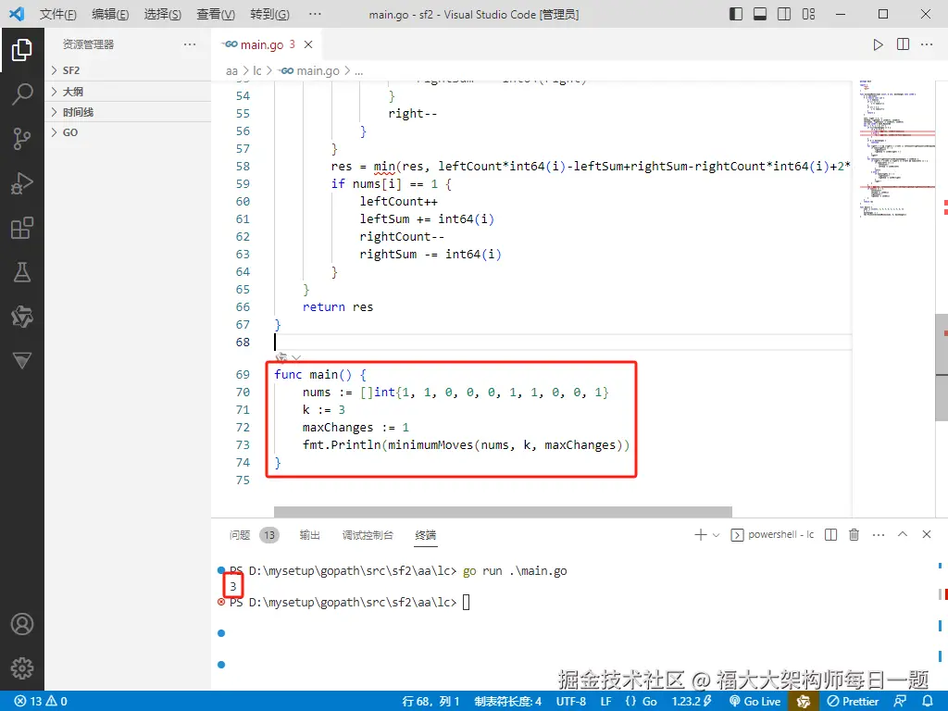948x711 pixels.
Task: Open the Extensions view
Action: tap(22, 228)
